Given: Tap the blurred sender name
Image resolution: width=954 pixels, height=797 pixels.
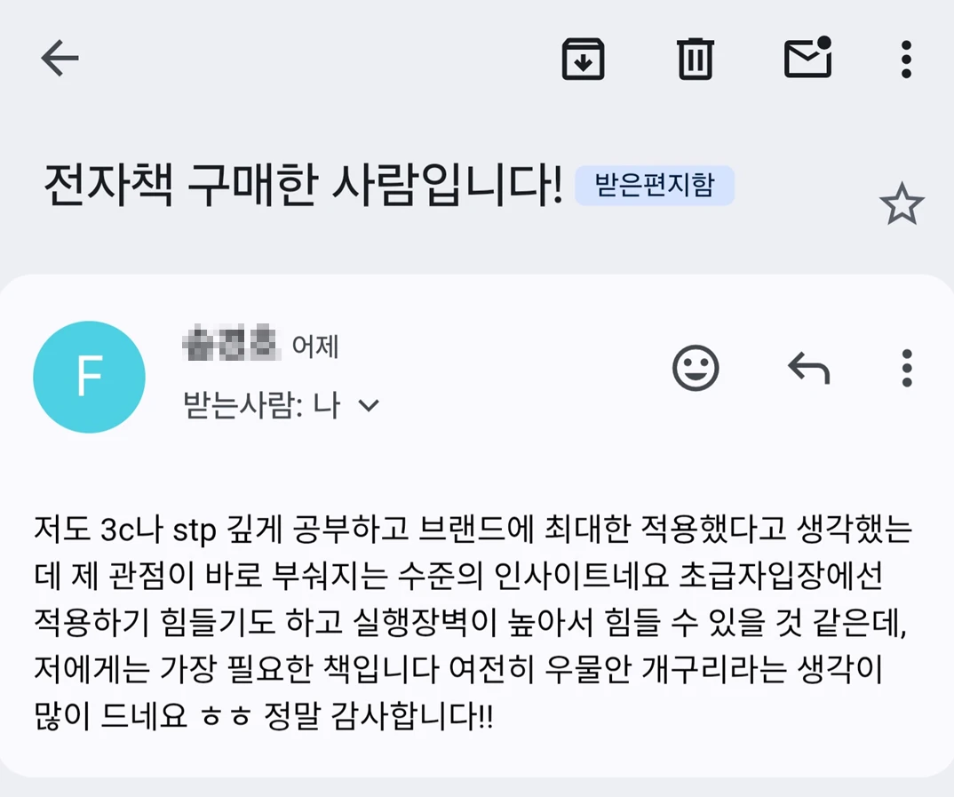Looking at the screenshot, I should coord(230,345).
